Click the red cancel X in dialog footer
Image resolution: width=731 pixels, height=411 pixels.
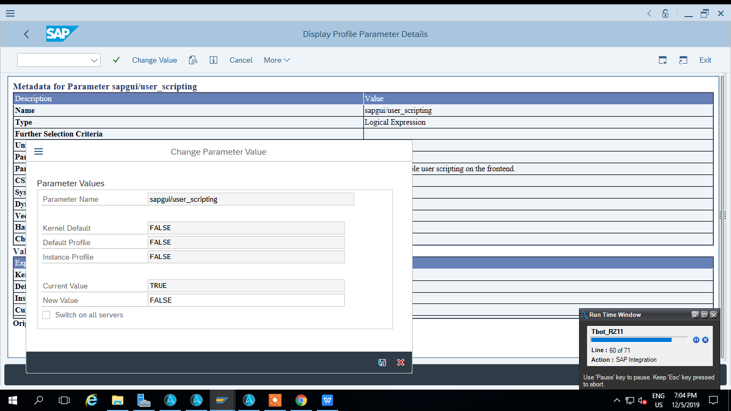400,362
